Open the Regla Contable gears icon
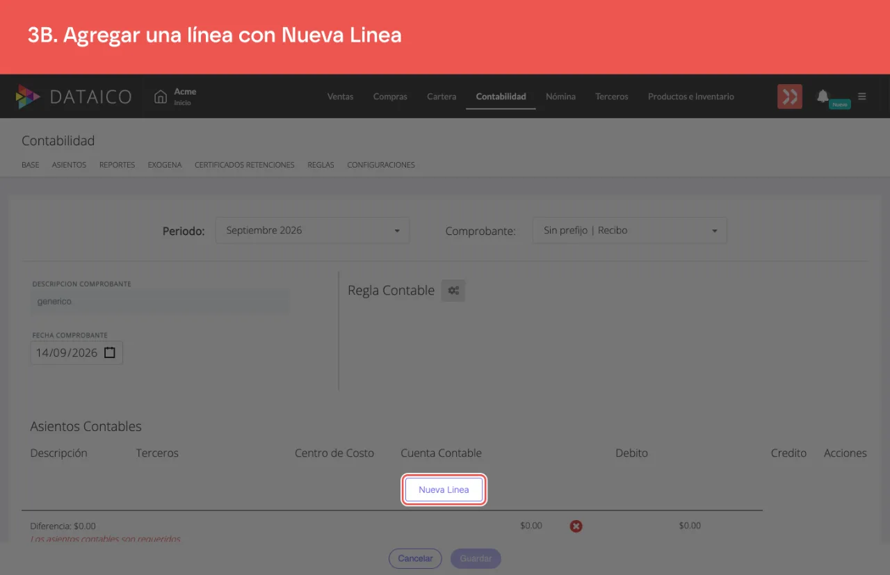This screenshot has height=575, width=890. (453, 291)
